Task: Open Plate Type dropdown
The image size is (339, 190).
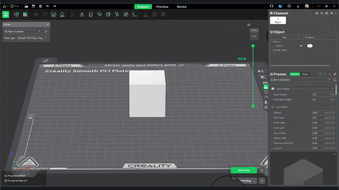Action: (x=32, y=38)
